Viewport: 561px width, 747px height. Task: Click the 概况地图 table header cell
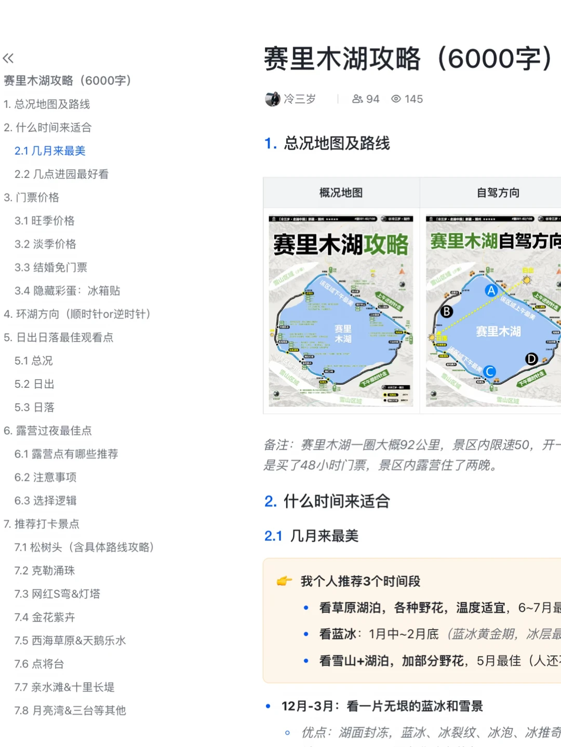coord(341,193)
